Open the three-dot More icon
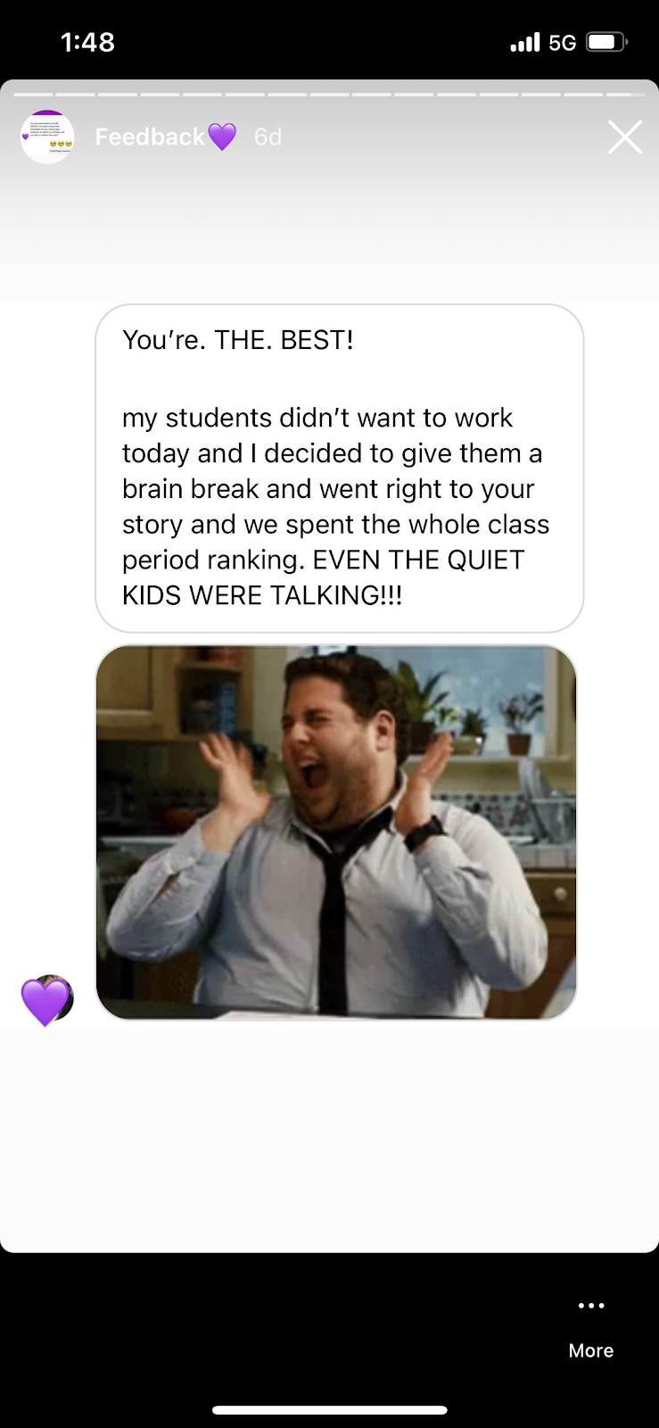This screenshot has height=1428, width=659. tap(591, 1305)
